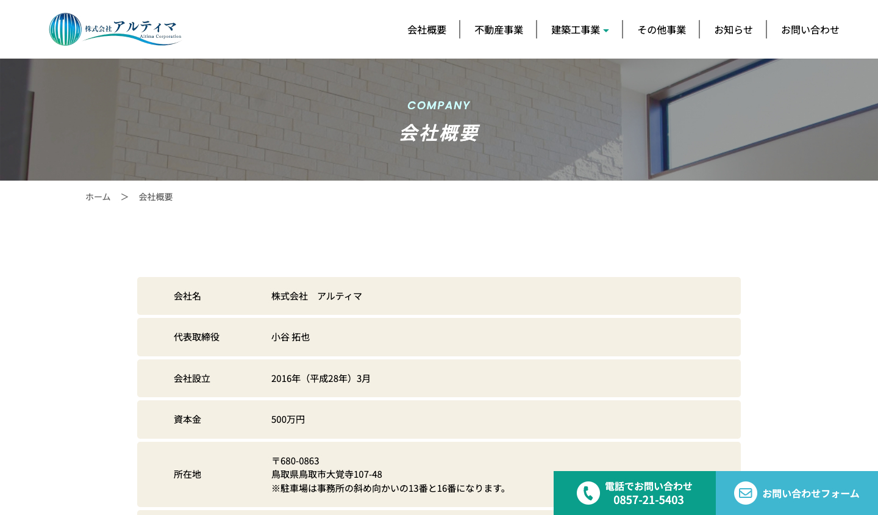The image size is (878, 515).
Task: Open the 会社概要 menu item
Action: 427,29
